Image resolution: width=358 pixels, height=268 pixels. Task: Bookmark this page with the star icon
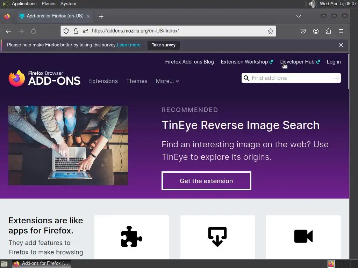(x=271, y=31)
